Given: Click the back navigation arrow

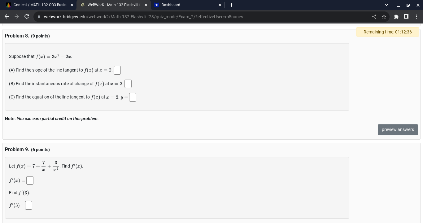Looking at the screenshot, I should tap(7, 17).
